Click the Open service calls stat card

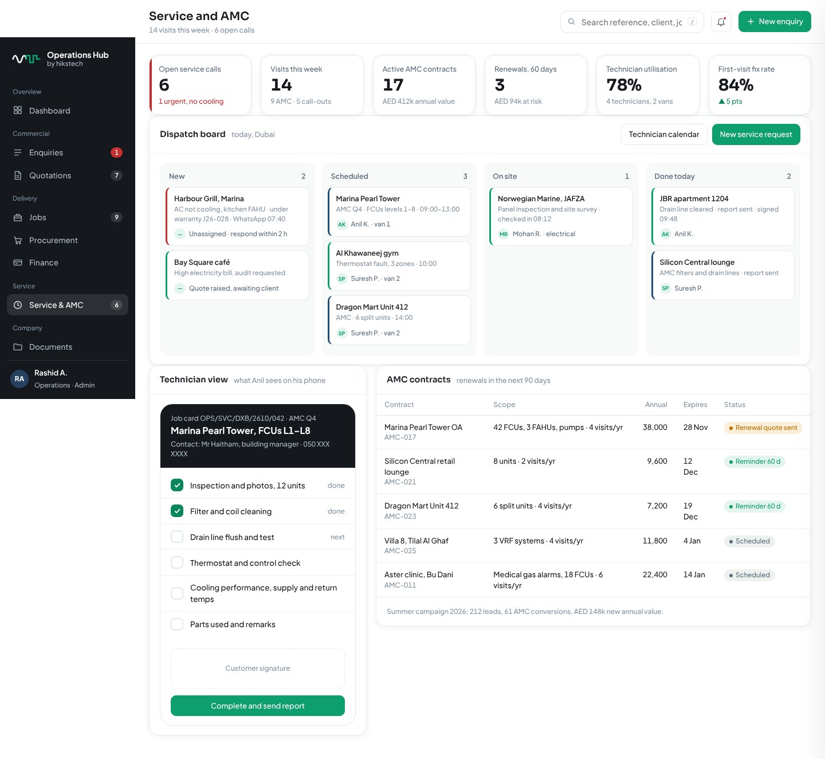[x=200, y=85]
